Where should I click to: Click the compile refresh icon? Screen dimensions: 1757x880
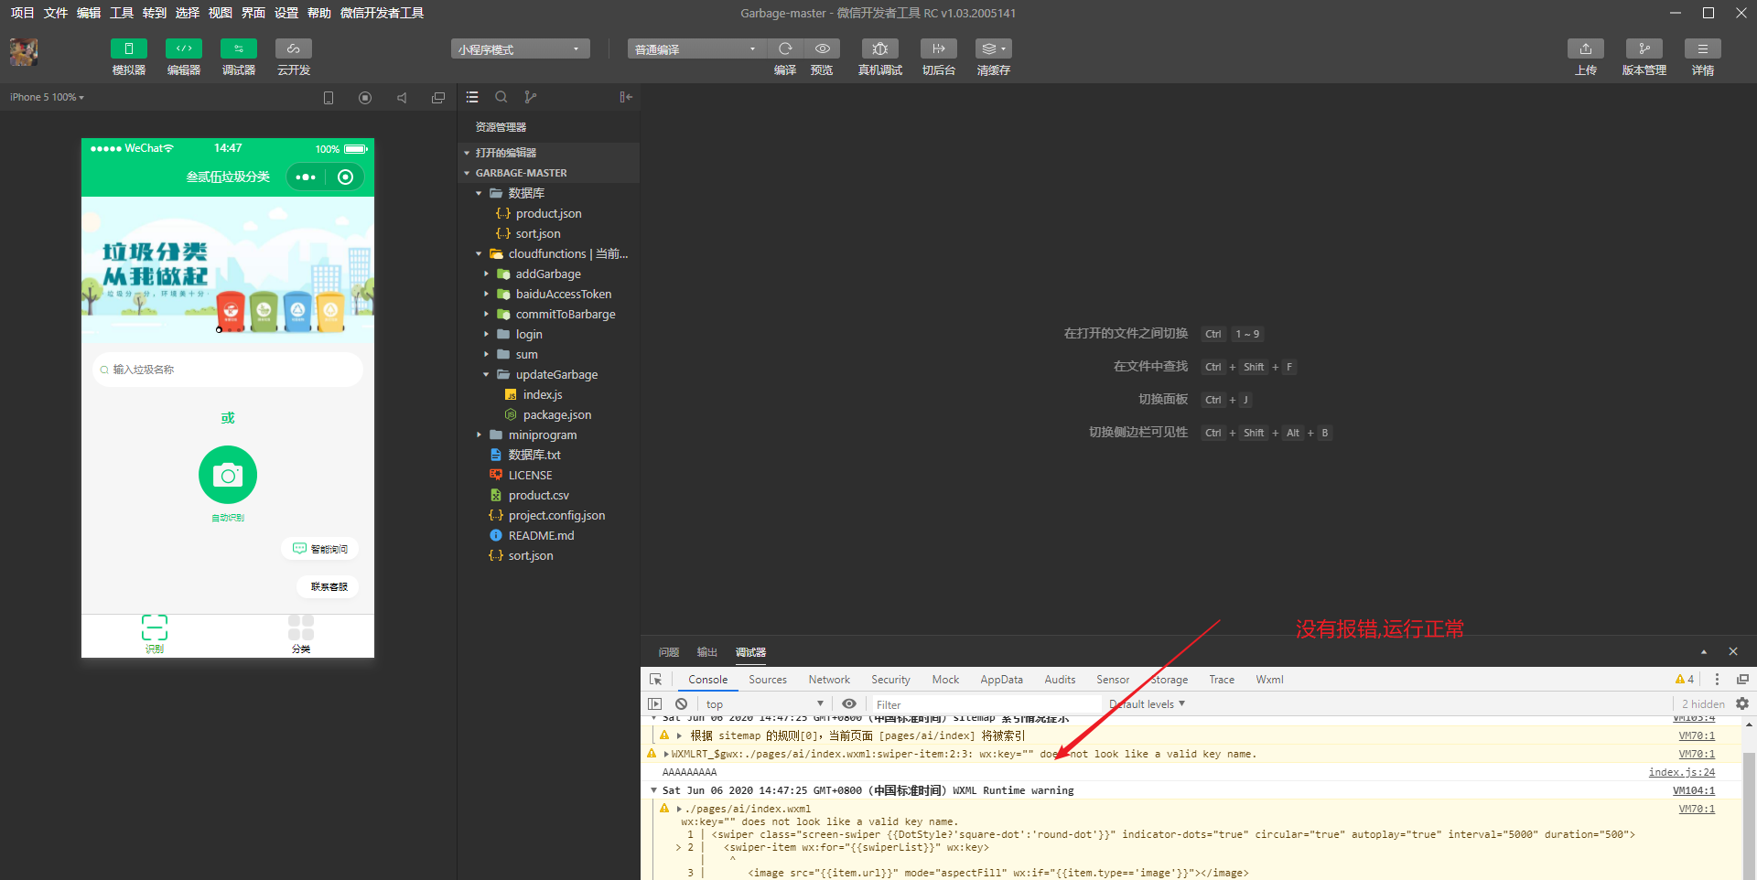click(x=785, y=48)
